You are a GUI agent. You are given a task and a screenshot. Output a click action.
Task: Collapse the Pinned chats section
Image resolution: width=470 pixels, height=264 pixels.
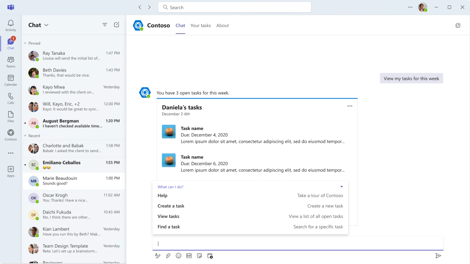pos(25,43)
